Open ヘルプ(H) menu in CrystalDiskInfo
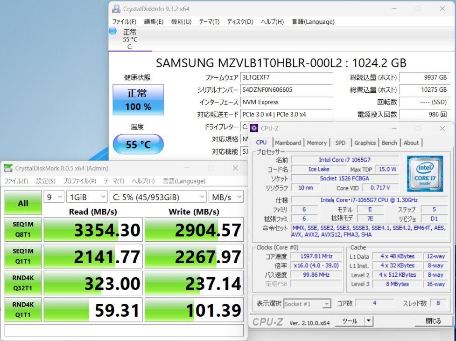 [x=272, y=22]
